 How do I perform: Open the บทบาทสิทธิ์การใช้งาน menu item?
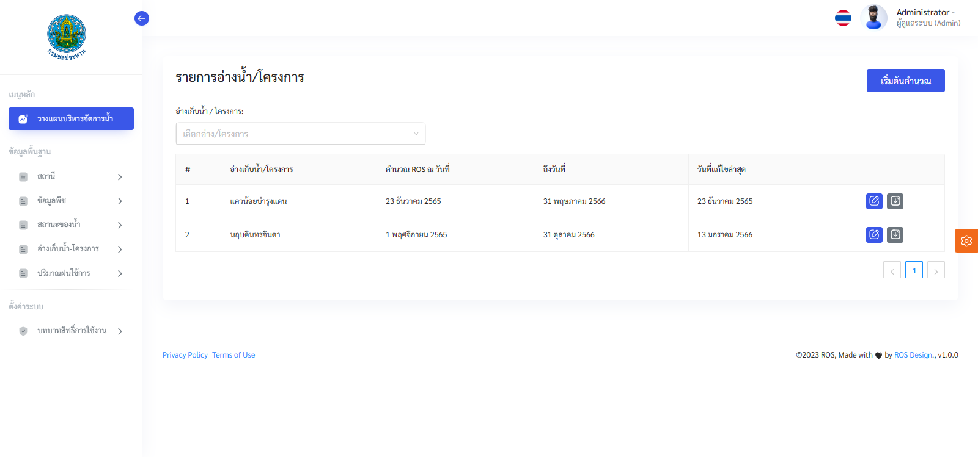tap(71, 331)
